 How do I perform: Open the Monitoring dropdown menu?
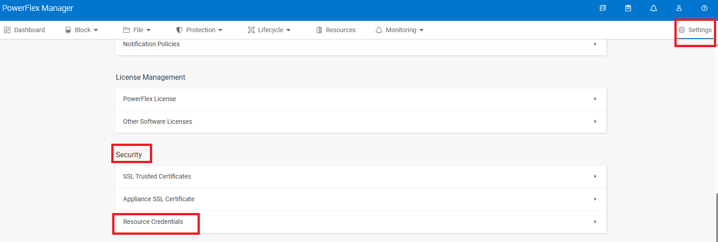400,30
